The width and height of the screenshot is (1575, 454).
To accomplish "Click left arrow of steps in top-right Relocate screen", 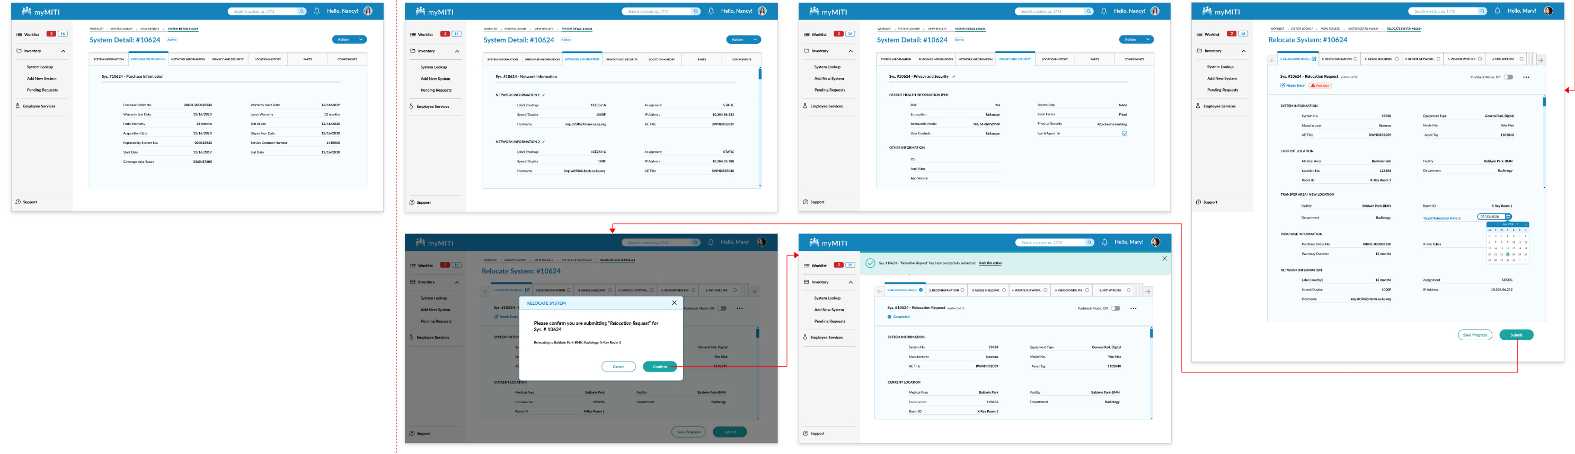I will 1272,60.
